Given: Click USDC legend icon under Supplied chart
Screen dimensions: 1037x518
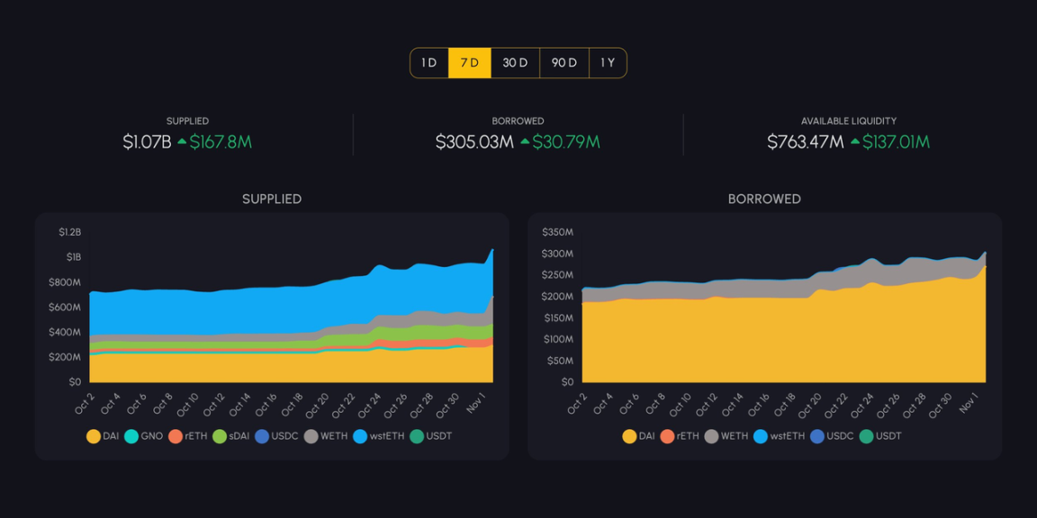Looking at the screenshot, I should tap(262, 436).
